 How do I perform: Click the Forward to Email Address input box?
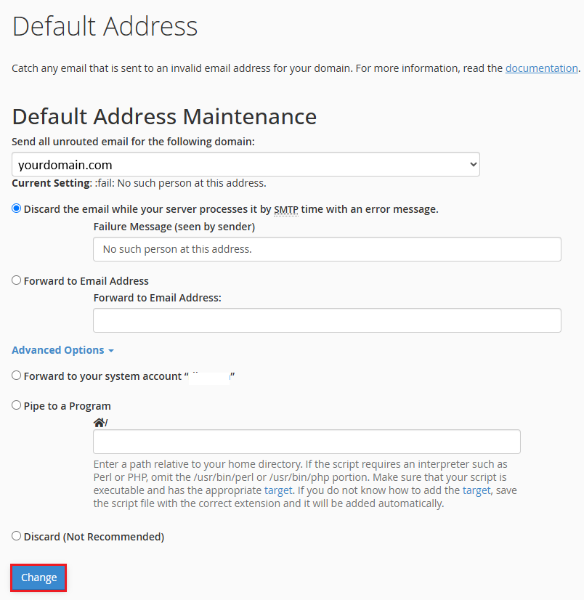click(327, 320)
